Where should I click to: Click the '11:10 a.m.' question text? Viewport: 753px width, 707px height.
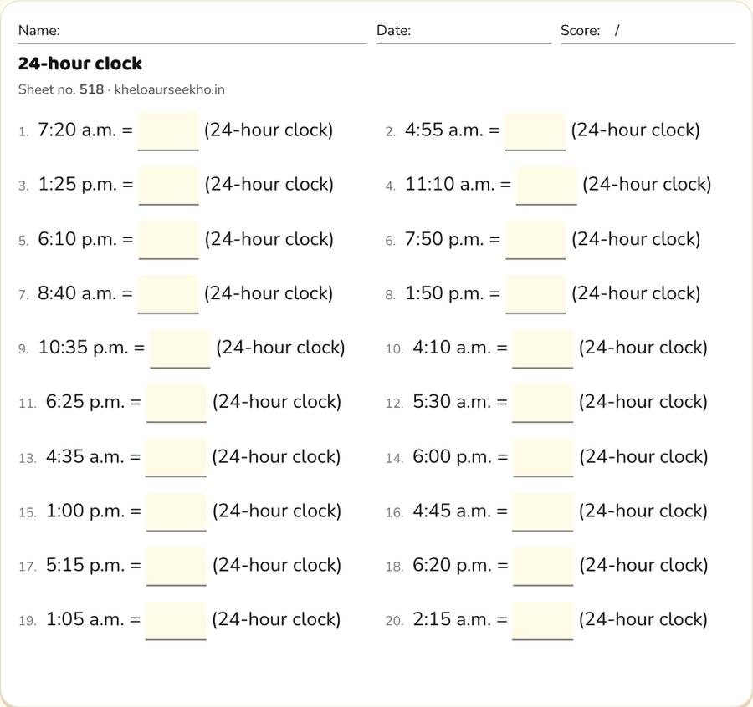[450, 184]
